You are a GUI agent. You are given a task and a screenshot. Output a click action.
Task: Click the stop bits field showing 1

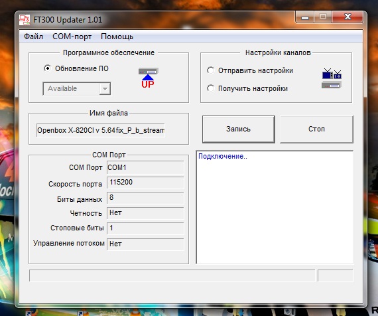tap(145, 228)
